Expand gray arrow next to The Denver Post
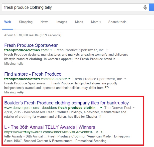Viewport: 154px width, 147px height. [134, 108]
